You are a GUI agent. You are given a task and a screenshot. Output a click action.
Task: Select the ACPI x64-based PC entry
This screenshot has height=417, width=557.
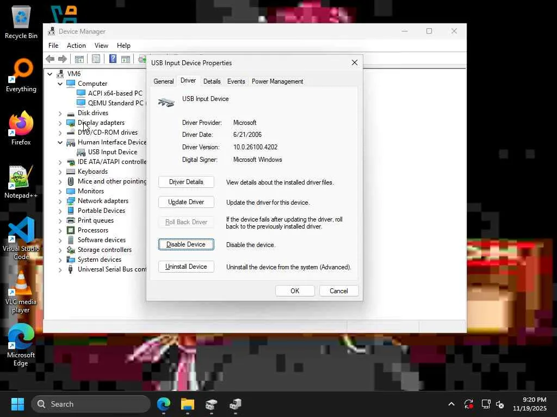click(109, 93)
